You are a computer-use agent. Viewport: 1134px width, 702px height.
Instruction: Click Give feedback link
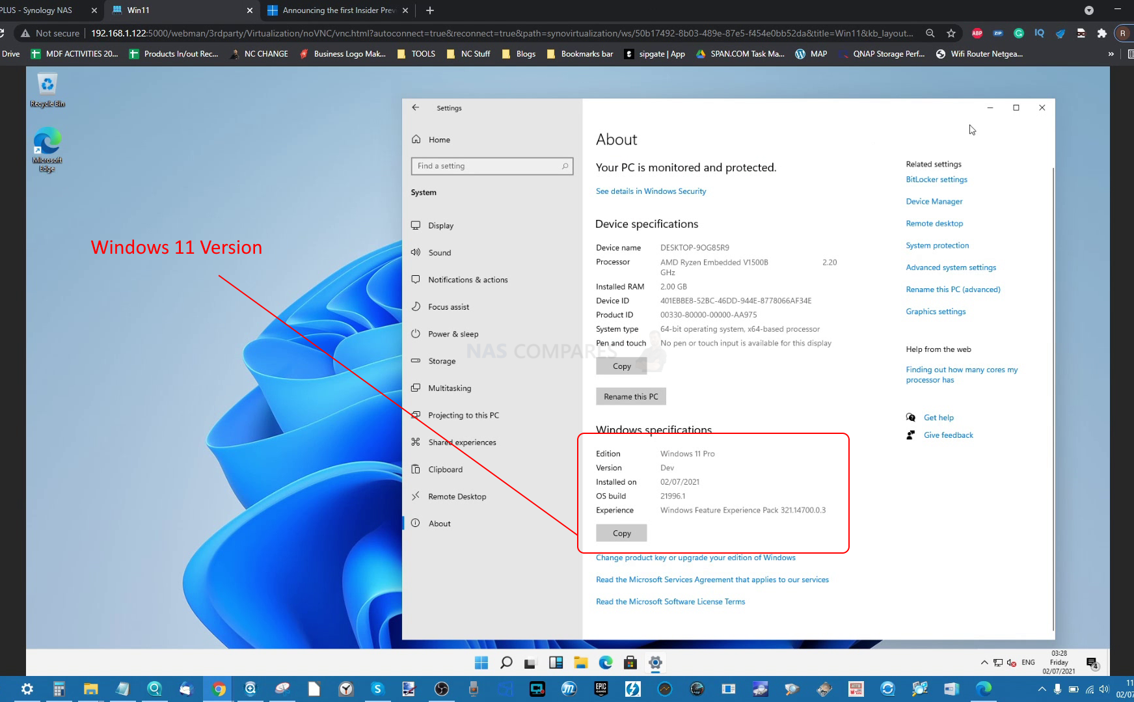click(x=948, y=435)
